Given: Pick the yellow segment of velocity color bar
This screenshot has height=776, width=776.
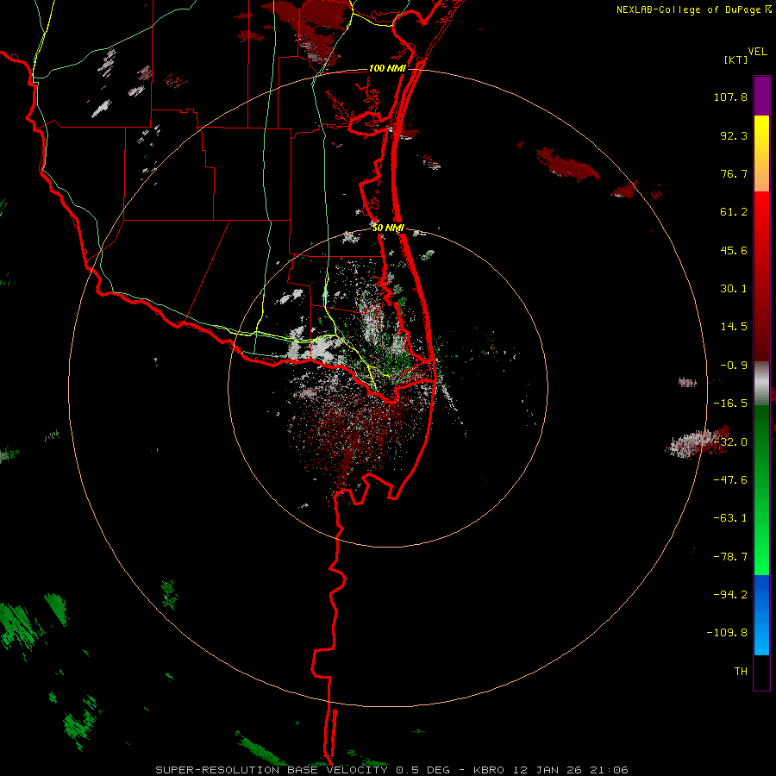Looking at the screenshot, I should pyautogui.click(x=761, y=153).
